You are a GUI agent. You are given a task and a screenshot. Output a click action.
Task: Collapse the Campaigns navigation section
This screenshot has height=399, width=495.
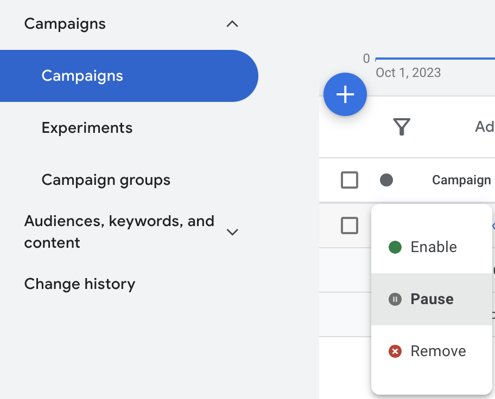tap(232, 24)
